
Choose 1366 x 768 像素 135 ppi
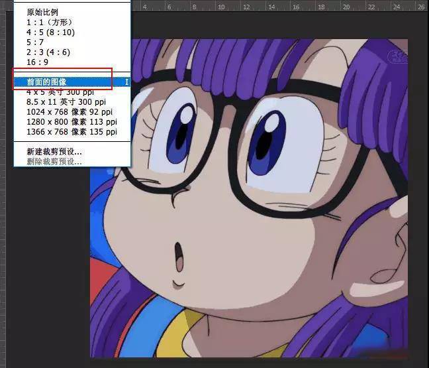(x=72, y=132)
